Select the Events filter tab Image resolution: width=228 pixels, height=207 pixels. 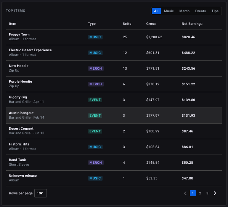pos(201,11)
